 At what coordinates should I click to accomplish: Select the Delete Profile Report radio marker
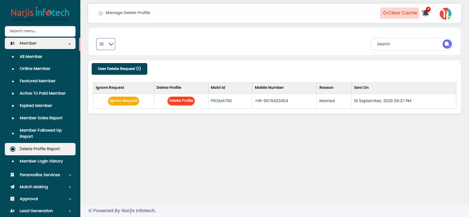coord(13,149)
